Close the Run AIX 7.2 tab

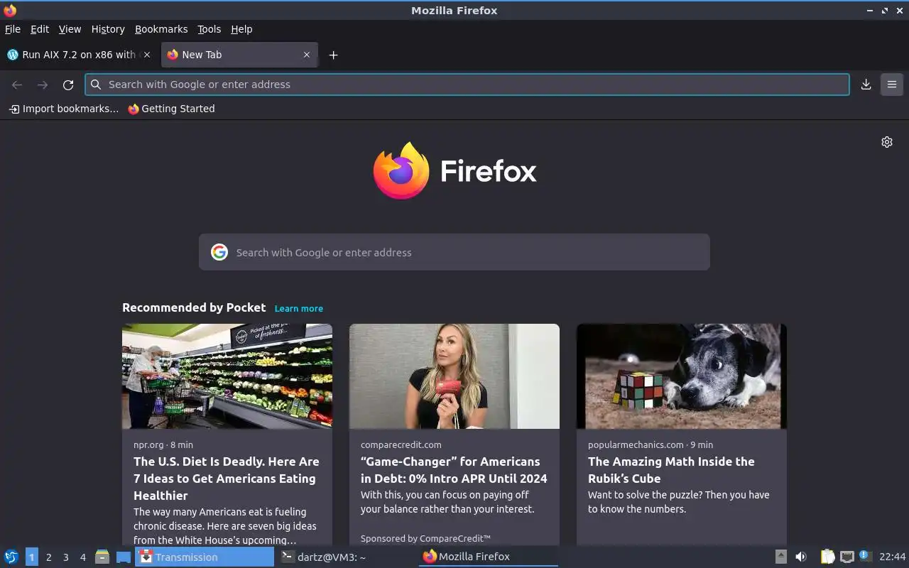click(147, 55)
